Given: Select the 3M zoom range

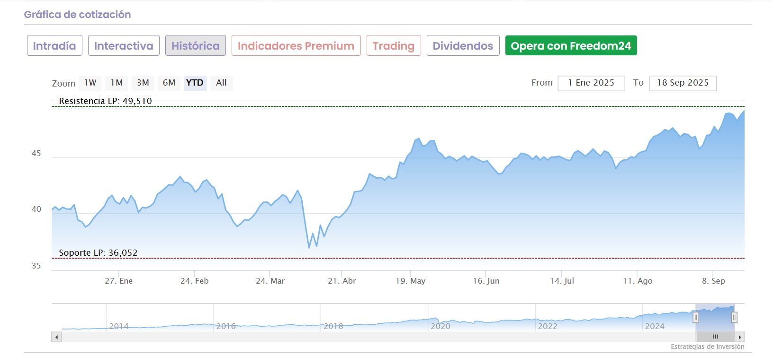Looking at the screenshot, I should point(143,83).
